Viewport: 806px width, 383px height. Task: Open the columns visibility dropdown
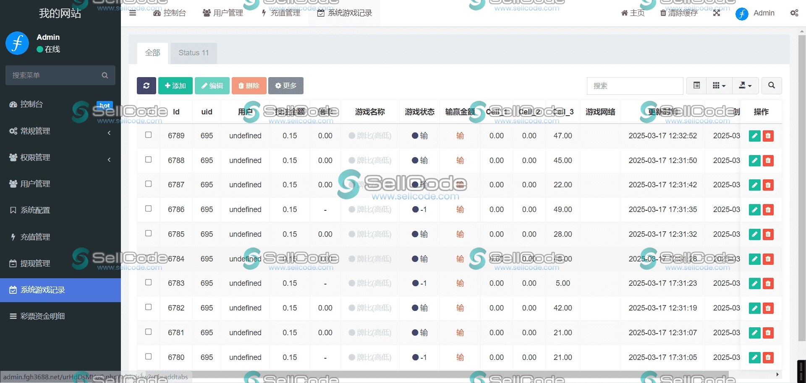719,85
